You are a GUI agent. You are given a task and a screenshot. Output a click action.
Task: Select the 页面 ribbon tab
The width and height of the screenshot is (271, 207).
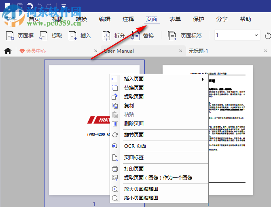[x=152, y=19]
